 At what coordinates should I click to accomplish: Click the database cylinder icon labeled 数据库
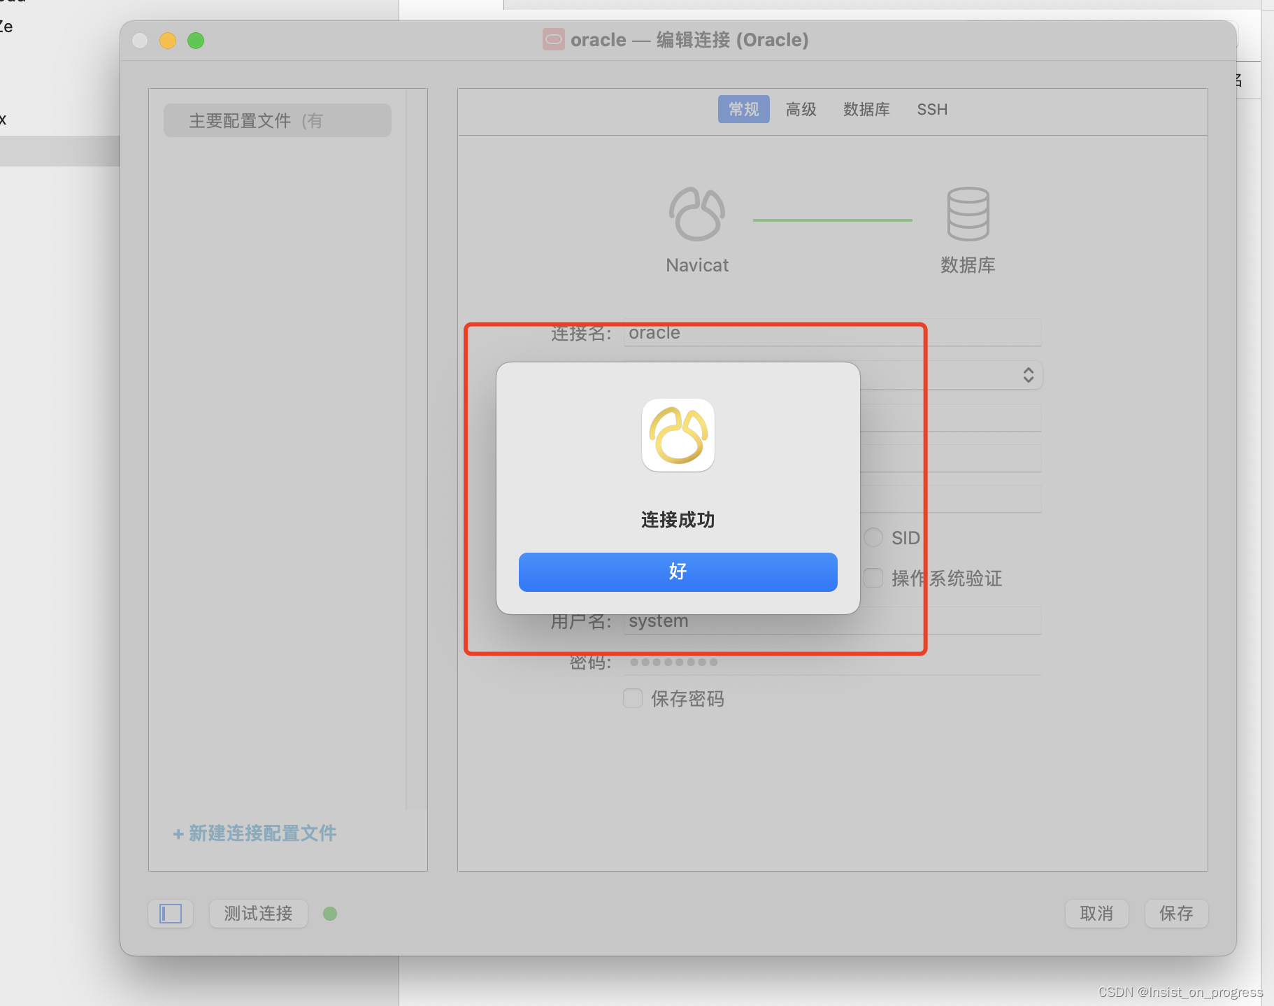968,213
